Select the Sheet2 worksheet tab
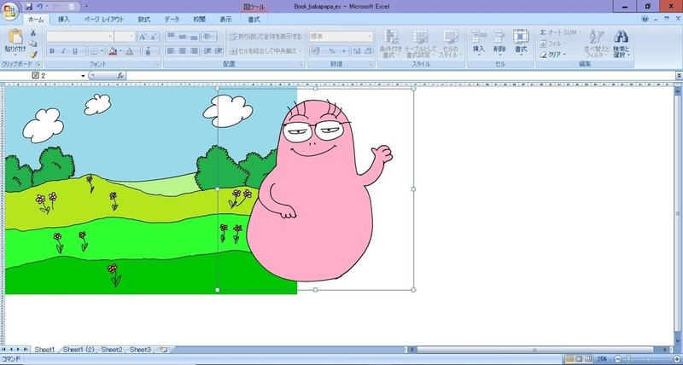Screen dimensions: 683x365 point(112,350)
